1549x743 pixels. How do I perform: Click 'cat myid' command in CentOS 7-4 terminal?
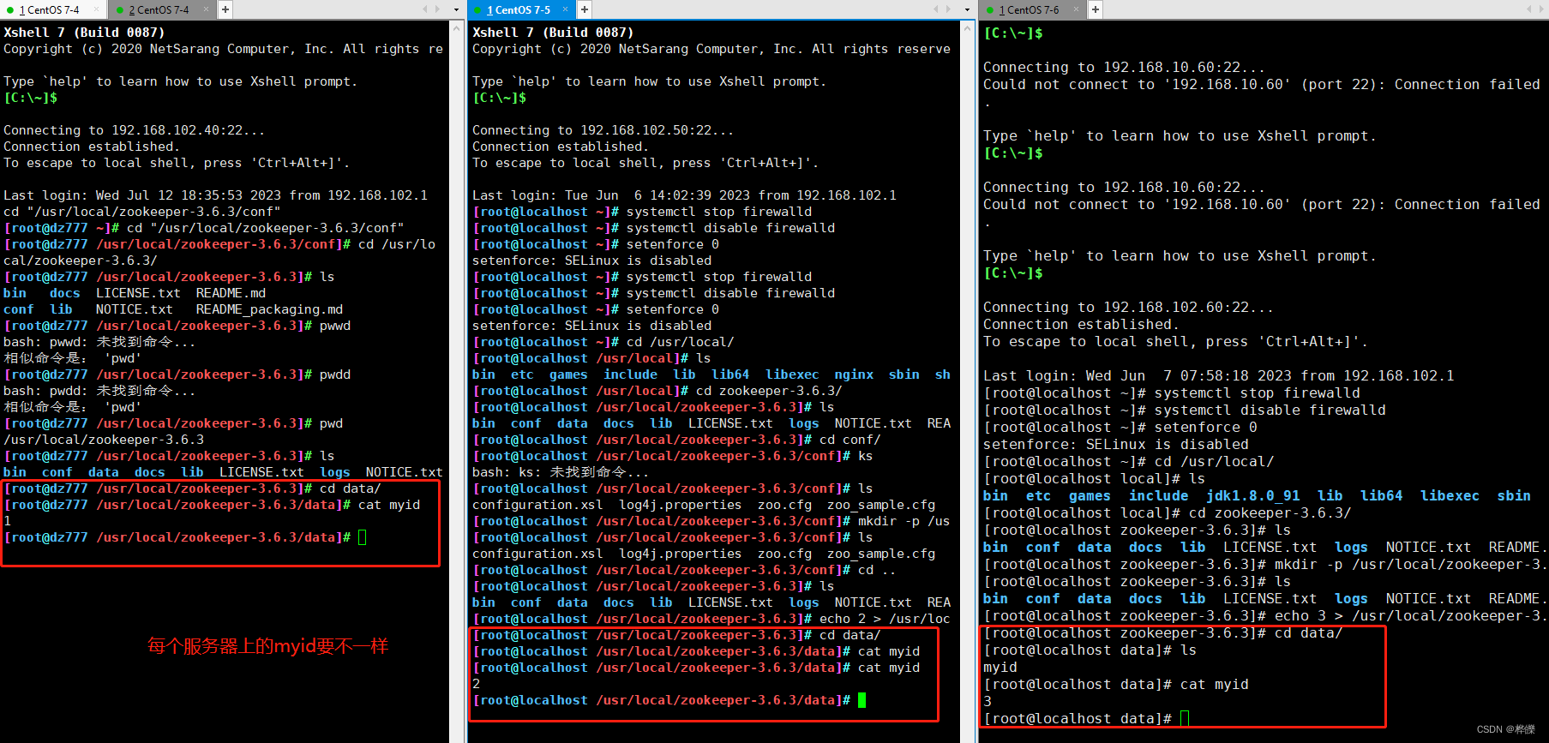pyautogui.click(x=389, y=505)
